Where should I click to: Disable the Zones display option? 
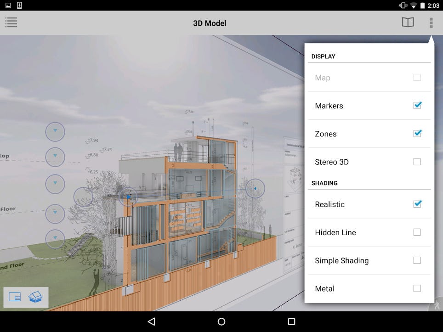coord(417,134)
